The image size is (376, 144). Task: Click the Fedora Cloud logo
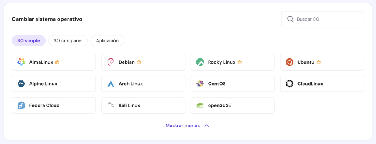click(21, 105)
